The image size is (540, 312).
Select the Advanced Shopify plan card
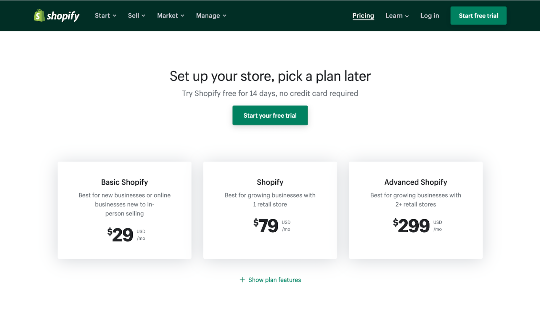pos(416,210)
